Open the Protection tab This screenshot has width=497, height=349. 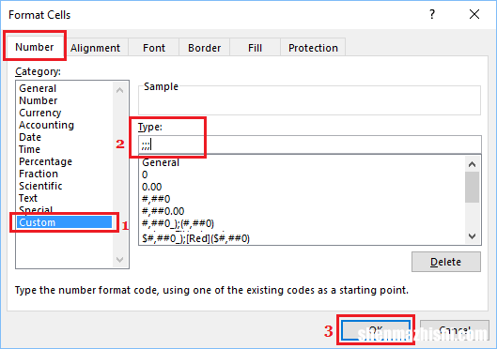(x=313, y=48)
